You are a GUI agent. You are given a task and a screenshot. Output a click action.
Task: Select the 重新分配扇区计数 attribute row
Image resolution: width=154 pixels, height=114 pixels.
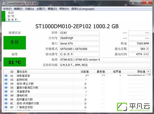(x=75, y=87)
